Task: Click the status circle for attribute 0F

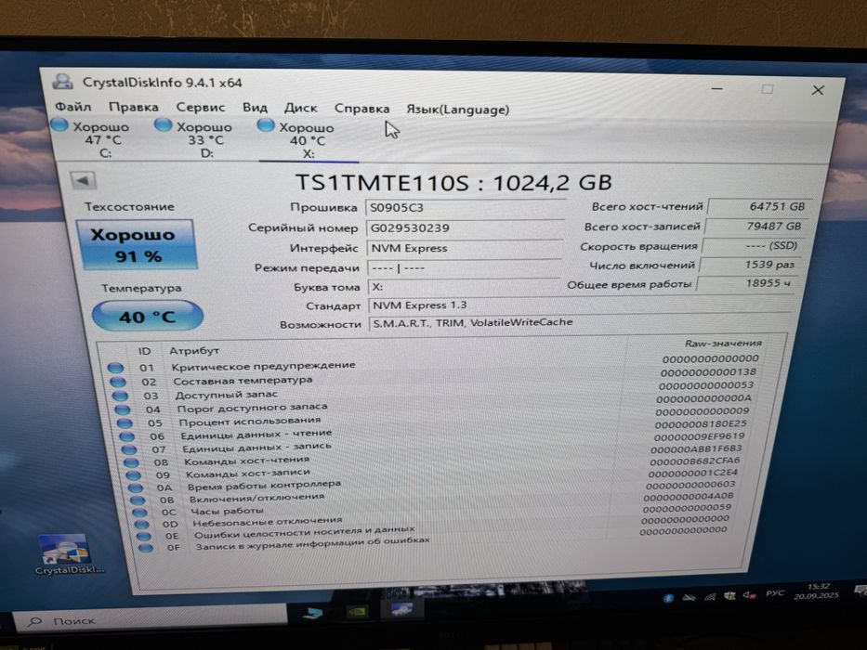Action: [x=146, y=548]
